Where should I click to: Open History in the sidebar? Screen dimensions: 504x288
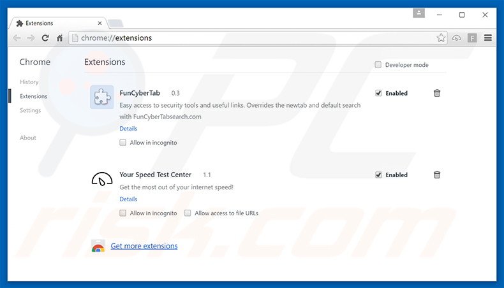pos(29,82)
